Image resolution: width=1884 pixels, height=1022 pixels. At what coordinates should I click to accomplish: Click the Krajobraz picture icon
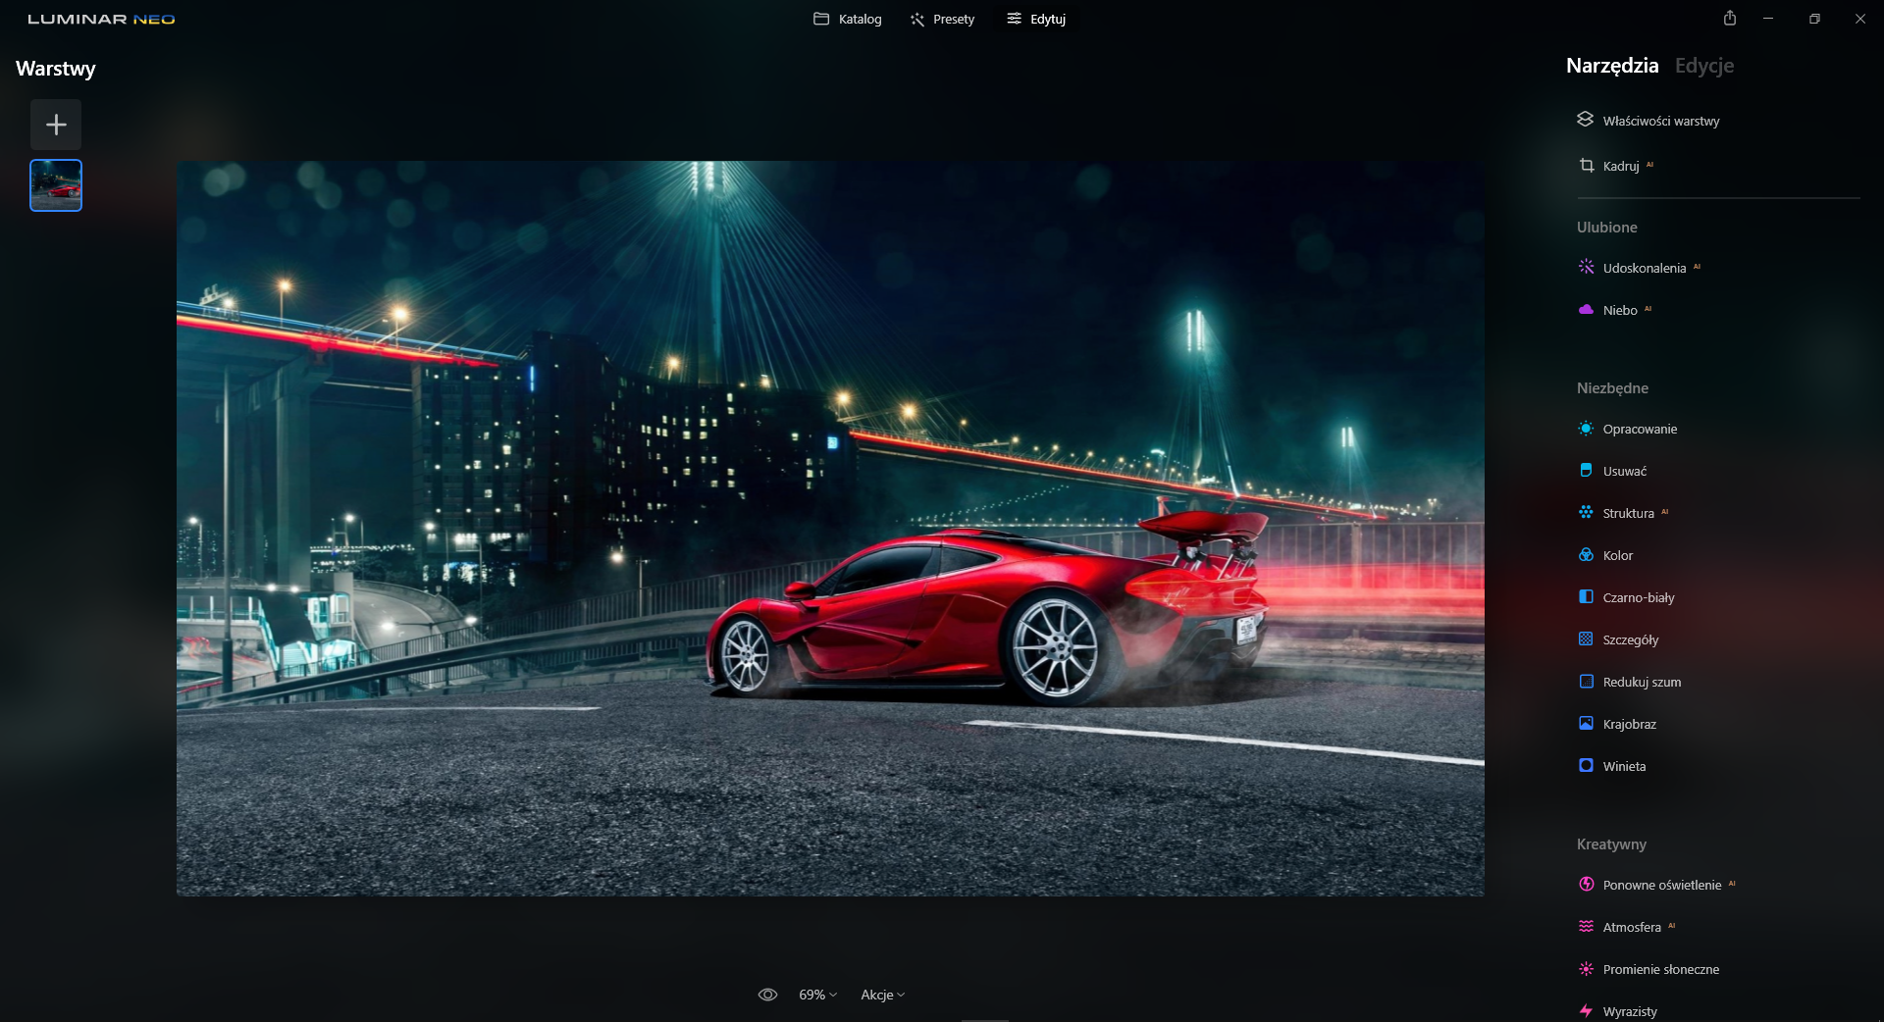(1586, 723)
